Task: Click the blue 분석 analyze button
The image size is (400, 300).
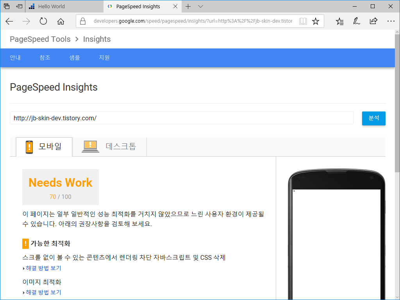Action: pos(374,118)
